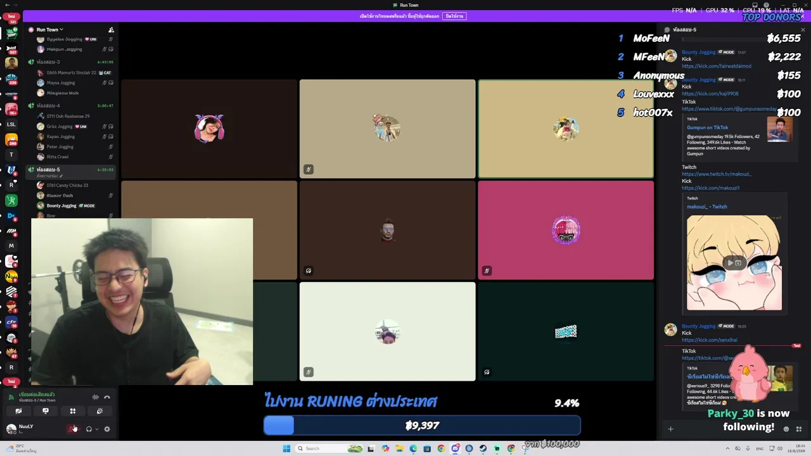Click the donation goal progress bar
This screenshot has height=456, width=811.
(x=422, y=426)
